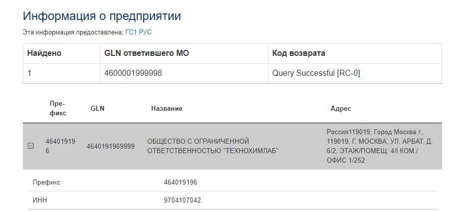452x211 pixels.
Task: Select the prefix value in the details section
Action: 180,183
